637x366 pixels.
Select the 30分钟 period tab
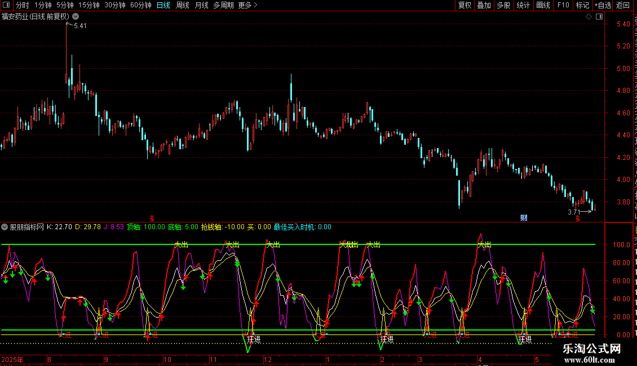click(x=115, y=5)
